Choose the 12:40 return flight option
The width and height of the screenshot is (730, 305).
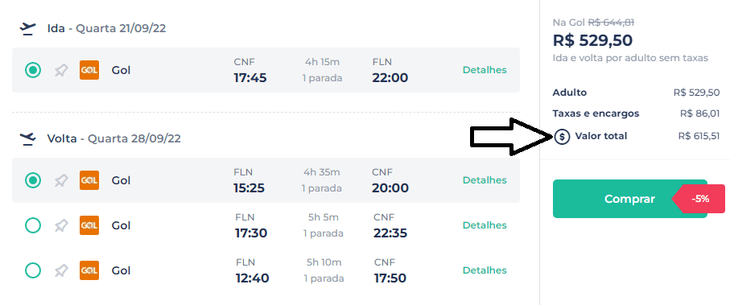pyautogui.click(x=32, y=270)
